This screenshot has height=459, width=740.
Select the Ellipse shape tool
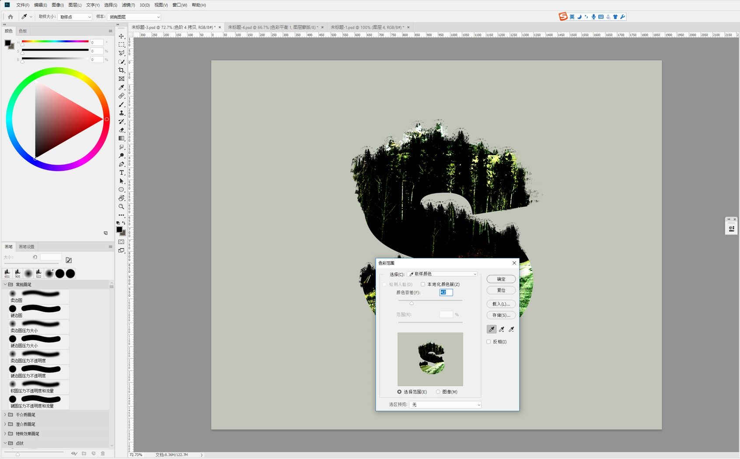[x=122, y=190]
